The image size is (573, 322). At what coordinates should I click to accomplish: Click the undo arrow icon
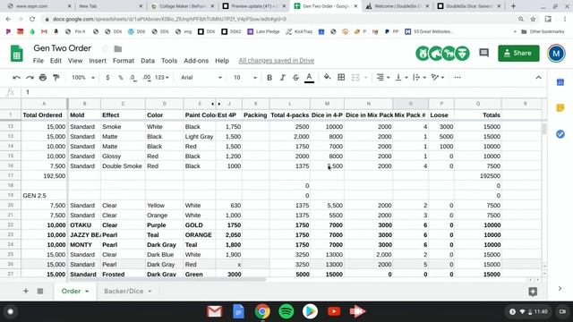coord(16,78)
